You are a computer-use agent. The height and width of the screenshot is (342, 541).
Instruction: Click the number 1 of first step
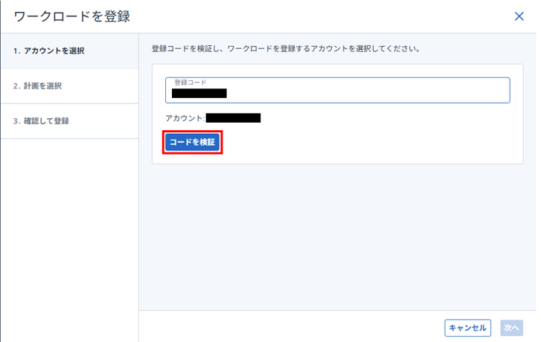[x=16, y=51]
